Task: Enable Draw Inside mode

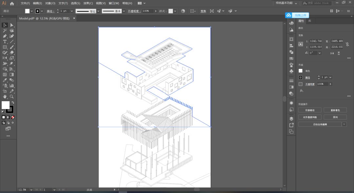Action: coord(13,123)
